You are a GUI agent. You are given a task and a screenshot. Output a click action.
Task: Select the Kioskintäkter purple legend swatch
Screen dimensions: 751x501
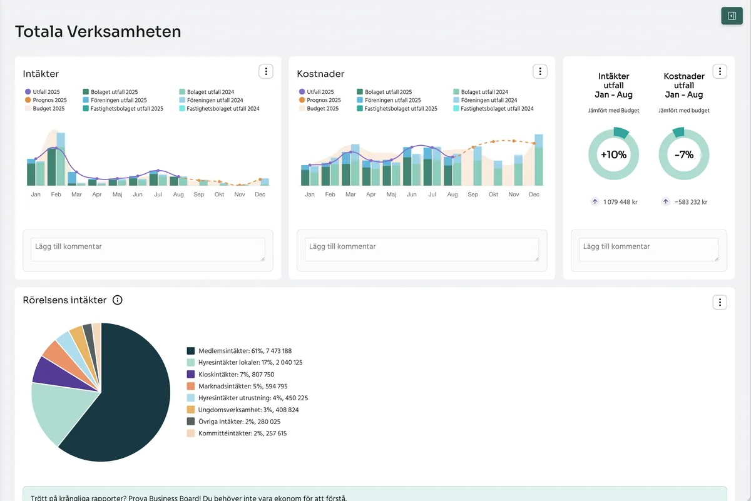191,375
